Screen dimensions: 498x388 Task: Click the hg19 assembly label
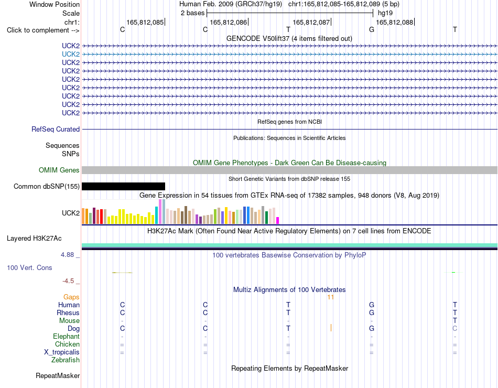tap(385, 13)
